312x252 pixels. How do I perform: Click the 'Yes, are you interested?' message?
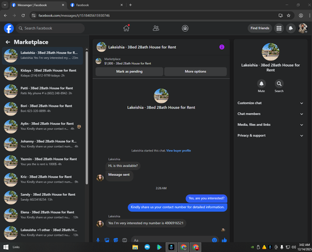207,198
